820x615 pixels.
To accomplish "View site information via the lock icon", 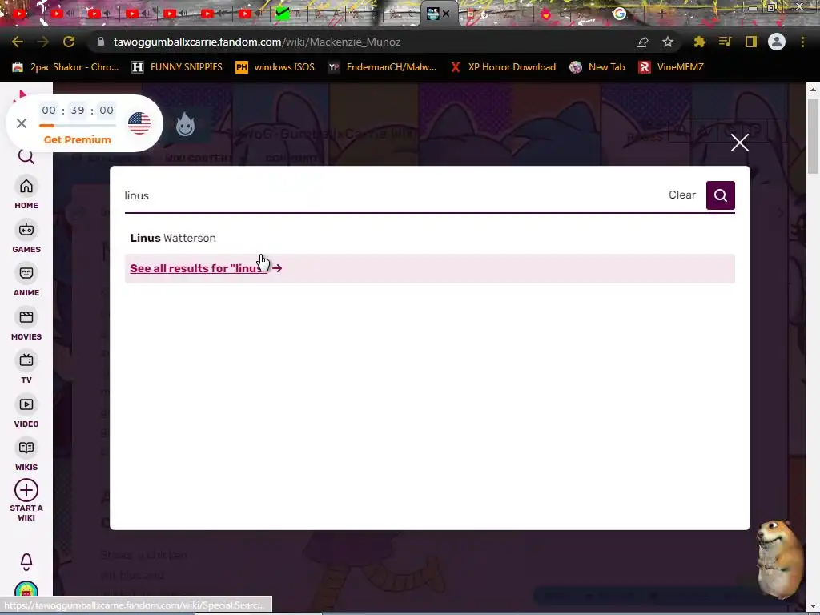I will 101,42.
